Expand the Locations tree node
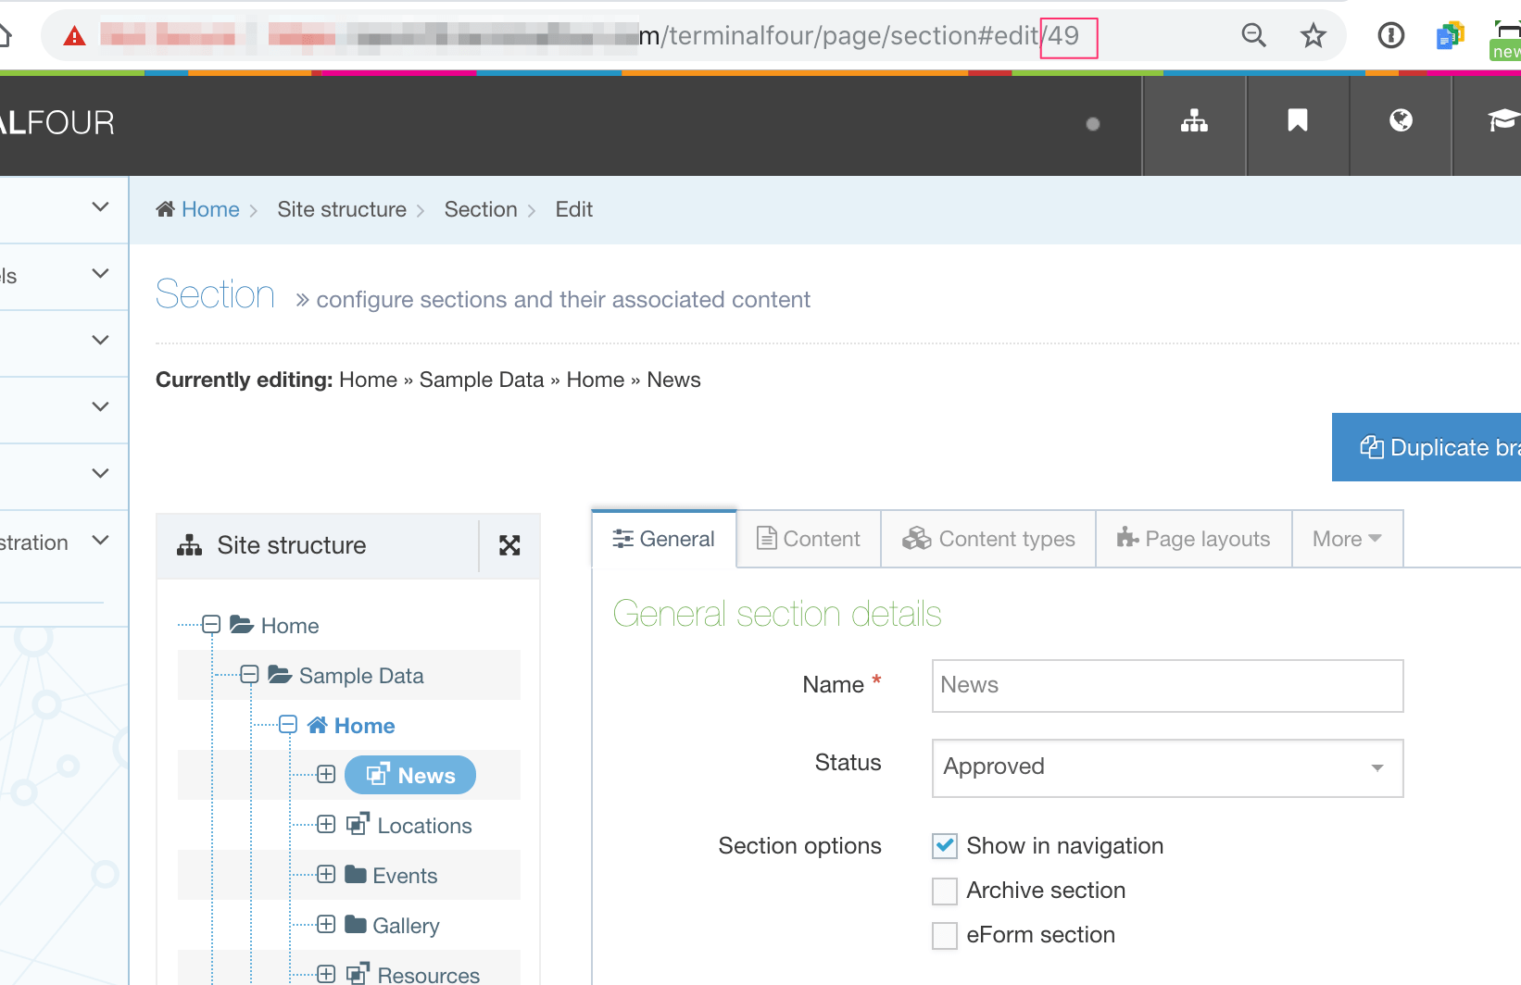 tap(326, 825)
